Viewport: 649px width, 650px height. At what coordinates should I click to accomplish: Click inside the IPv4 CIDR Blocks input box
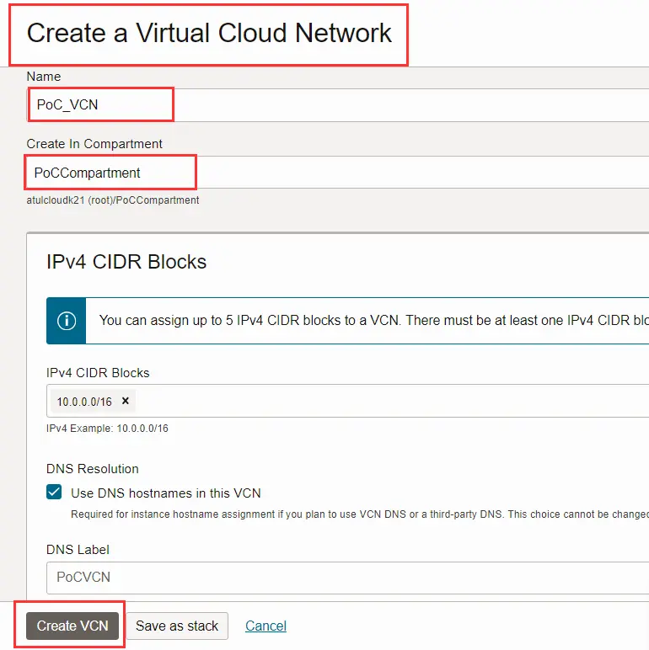[379, 402]
